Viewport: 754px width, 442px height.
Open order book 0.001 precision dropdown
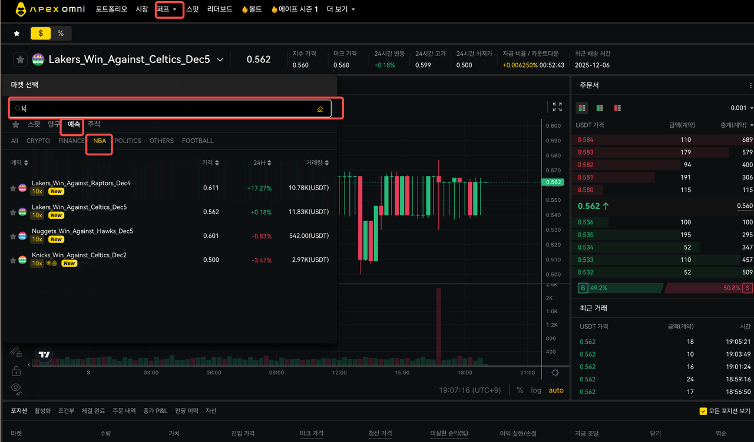click(x=742, y=108)
